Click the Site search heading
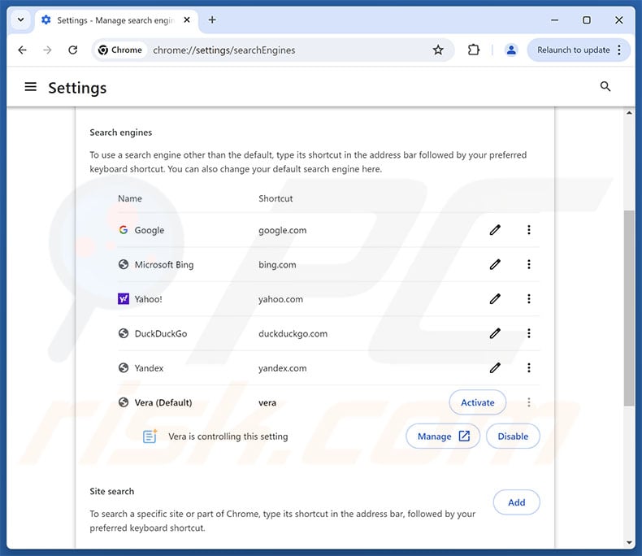Viewport: 642px width, 556px height. pyautogui.click(x=112, y=491)
